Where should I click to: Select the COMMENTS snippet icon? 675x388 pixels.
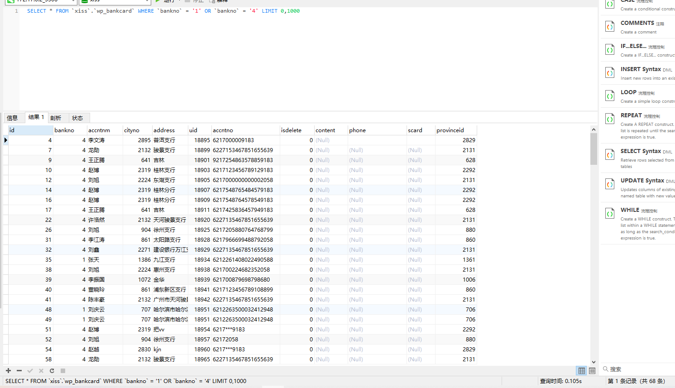pyautogui.click(x=610, y=27)
